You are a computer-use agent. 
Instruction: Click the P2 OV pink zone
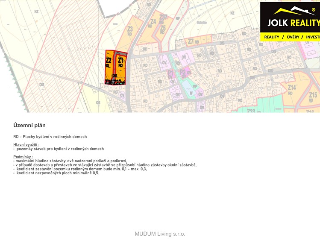tap(185, 73)
